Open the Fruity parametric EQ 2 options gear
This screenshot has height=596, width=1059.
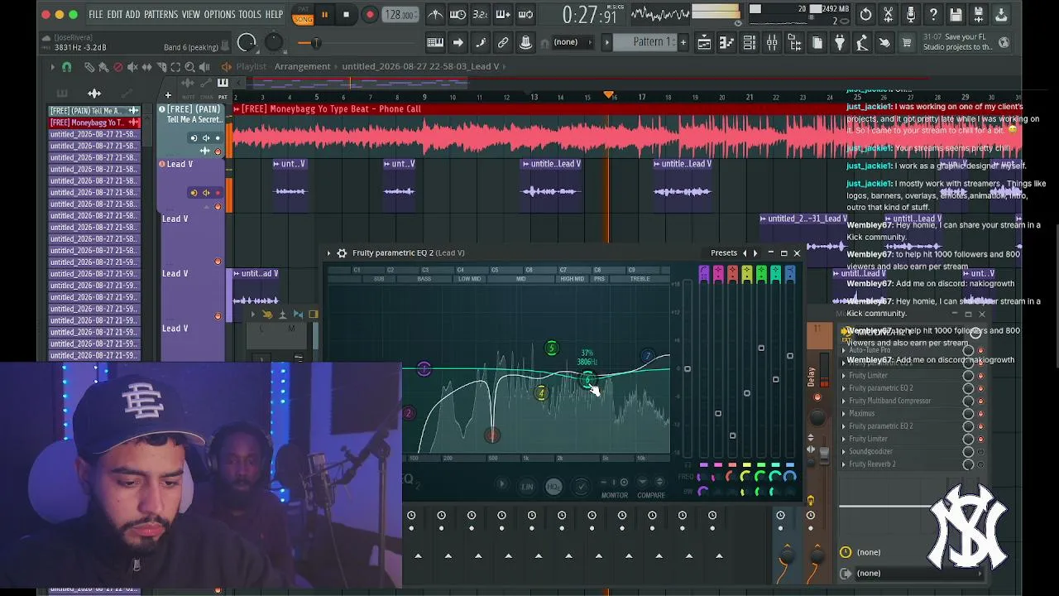click(x=342, y=253)
